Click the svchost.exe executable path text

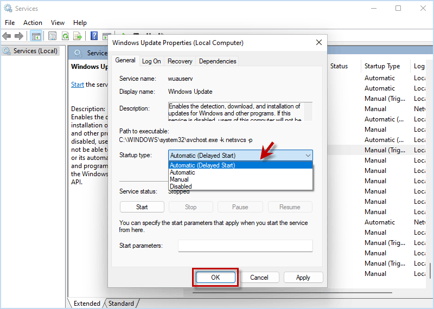tap(186, 140)
